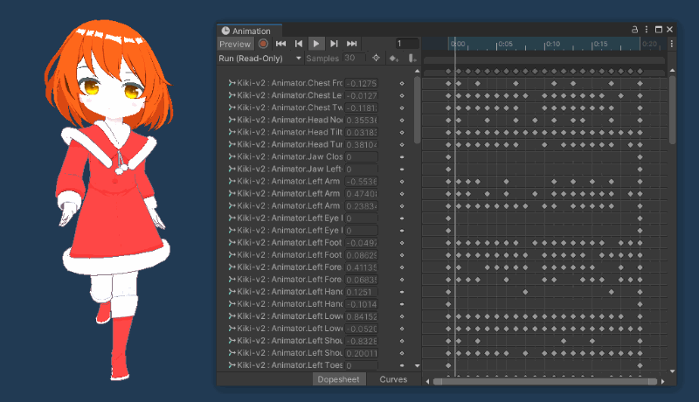Image resolution: width=699 pixels, height=402 pixels.
Task: Click the Animator icon beside the Head Tilt property
Action: click(232, 132)
